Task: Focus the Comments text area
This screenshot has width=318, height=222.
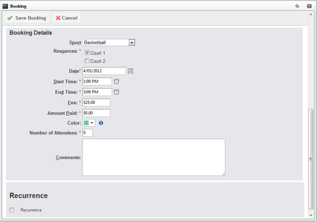Action: coord(154,157)
